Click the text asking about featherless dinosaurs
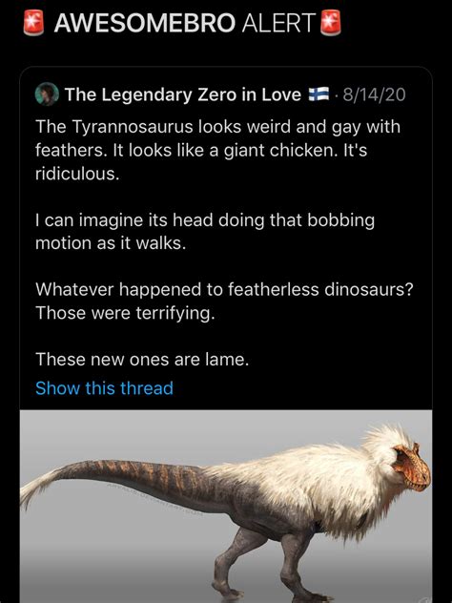The image size is (452, 603). click(224, 289)
